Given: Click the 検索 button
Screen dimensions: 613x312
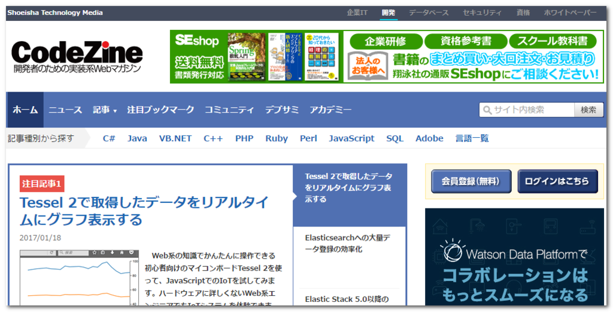Looking at the screenshot, I should (588, 110).
